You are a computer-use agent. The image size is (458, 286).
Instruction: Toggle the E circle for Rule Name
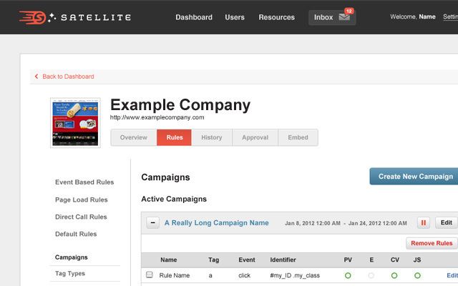[x=371, y=275]
